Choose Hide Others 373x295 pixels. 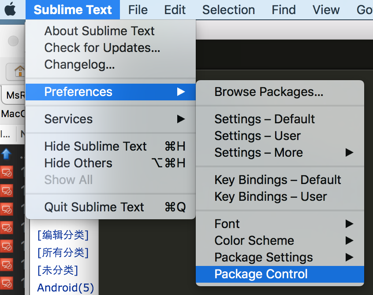(x=110, y=163)
